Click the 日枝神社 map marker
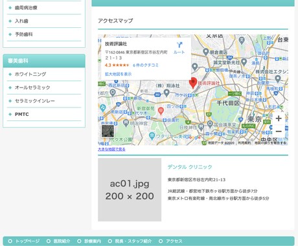This screenshot has width=298, height=246. pos(201,127)
